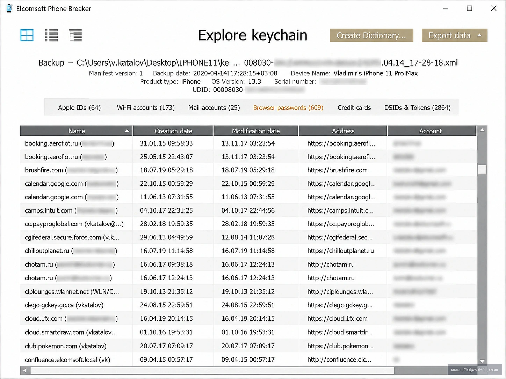Click the Elcomsoft Phone Breaker app icon
The width and height of the screenshot is (506, 379).
click(x=9, y=8)
